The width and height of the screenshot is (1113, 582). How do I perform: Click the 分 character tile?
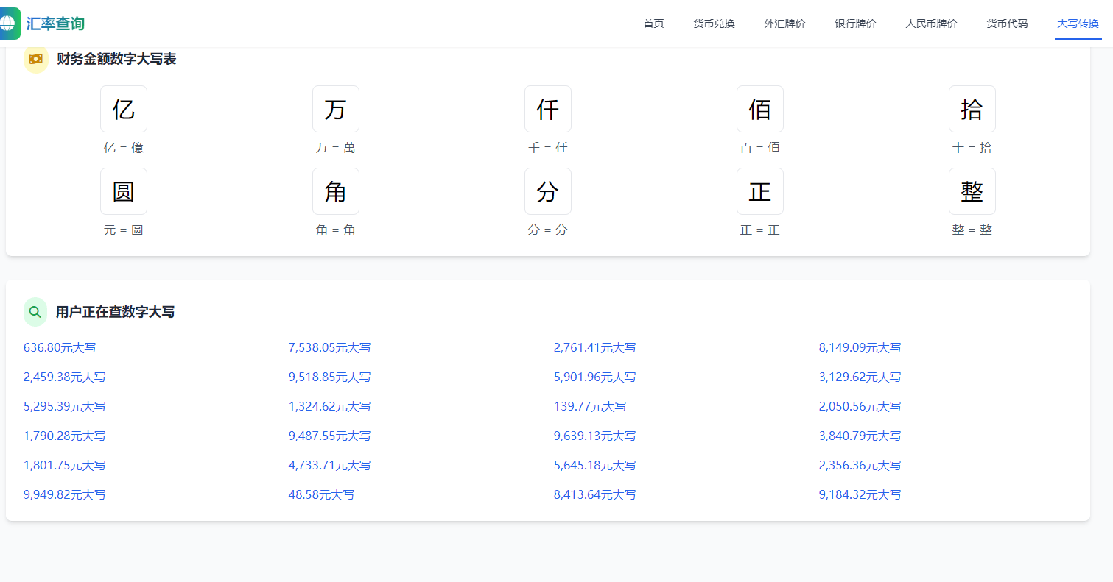click(548, 191)
